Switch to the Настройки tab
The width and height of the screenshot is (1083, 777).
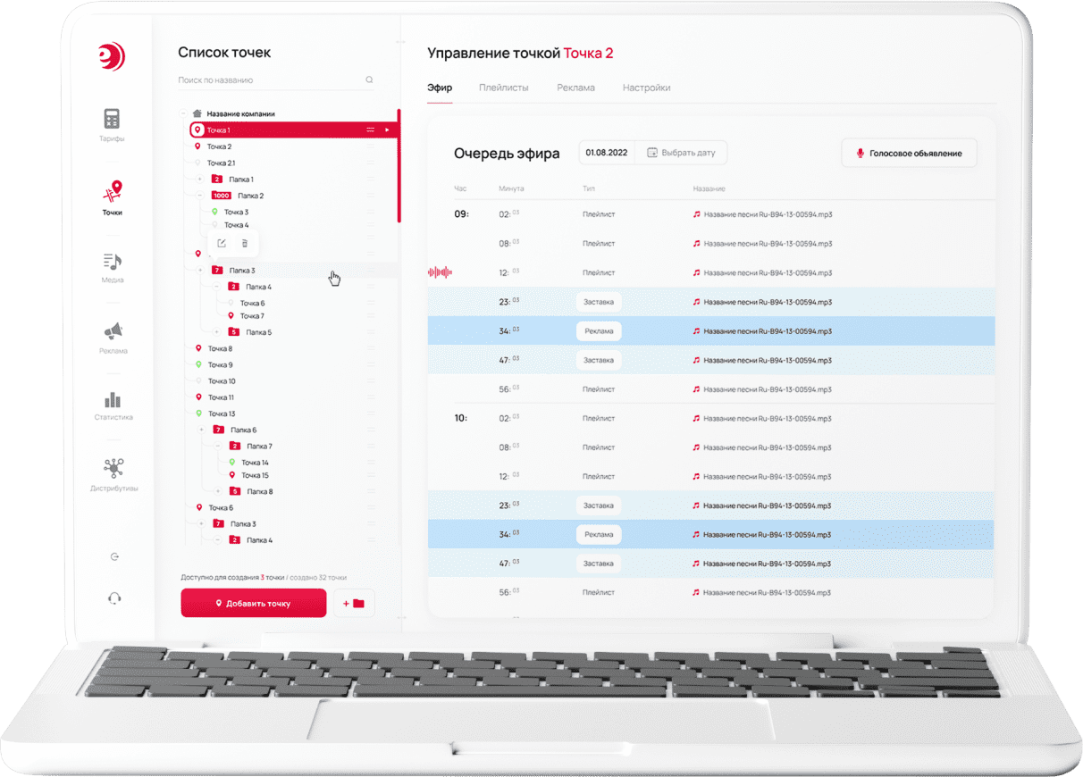tap(646, 88)
